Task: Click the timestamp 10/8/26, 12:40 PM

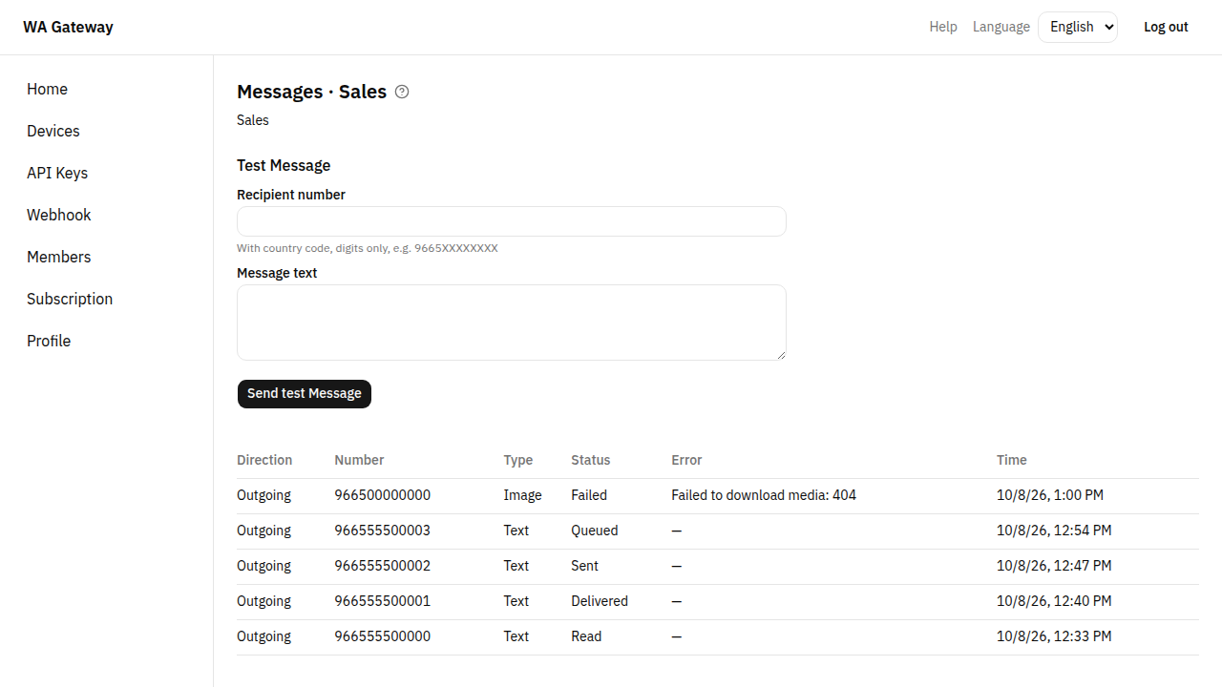Action: [x=1054, y=601]
